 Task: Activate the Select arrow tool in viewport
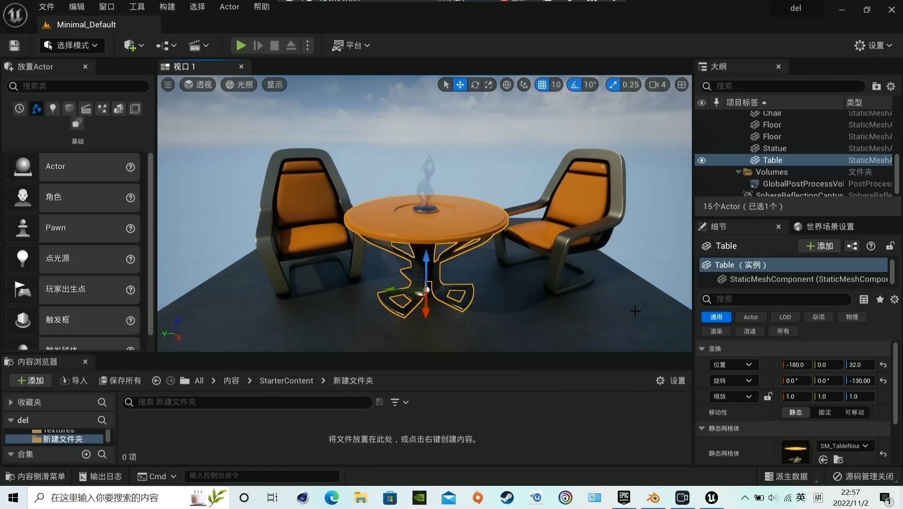445,85
